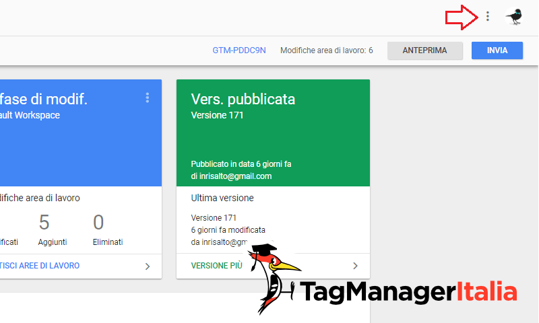The height and width of the screenshot is (323, 539).
Task: Open the three-dot menu in the top bar
Action: [x=488, y=17]
